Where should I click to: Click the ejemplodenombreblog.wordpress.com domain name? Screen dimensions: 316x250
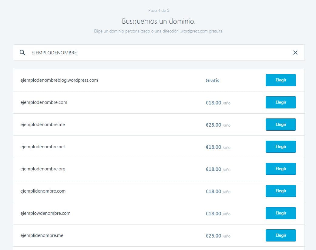tap(59, 80)
